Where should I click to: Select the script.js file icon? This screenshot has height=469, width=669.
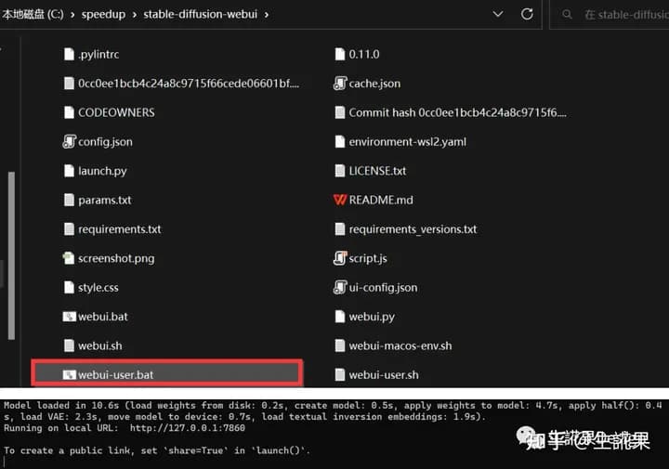pos(340,258)
